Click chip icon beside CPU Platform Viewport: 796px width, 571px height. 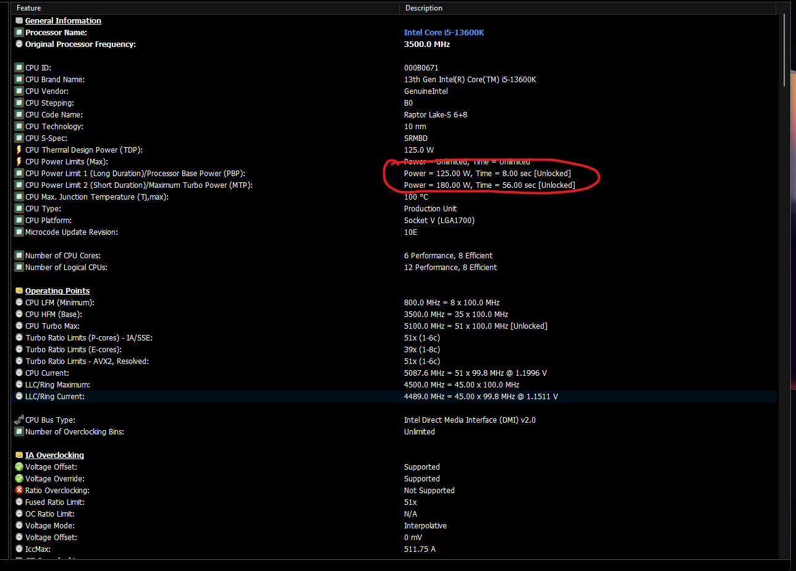(19, 221)
